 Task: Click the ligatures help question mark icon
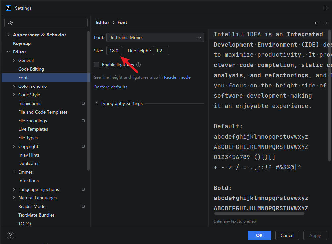pos(138,65)
